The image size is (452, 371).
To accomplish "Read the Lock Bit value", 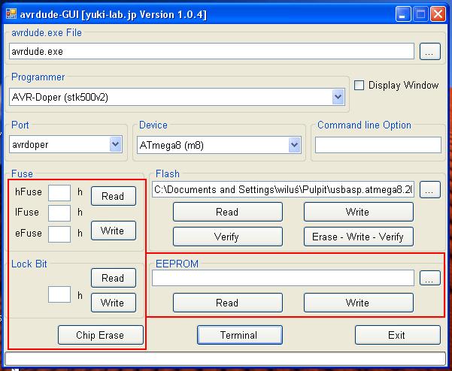I will tap(113, 278).
